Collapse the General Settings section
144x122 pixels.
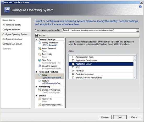[36, 40]
